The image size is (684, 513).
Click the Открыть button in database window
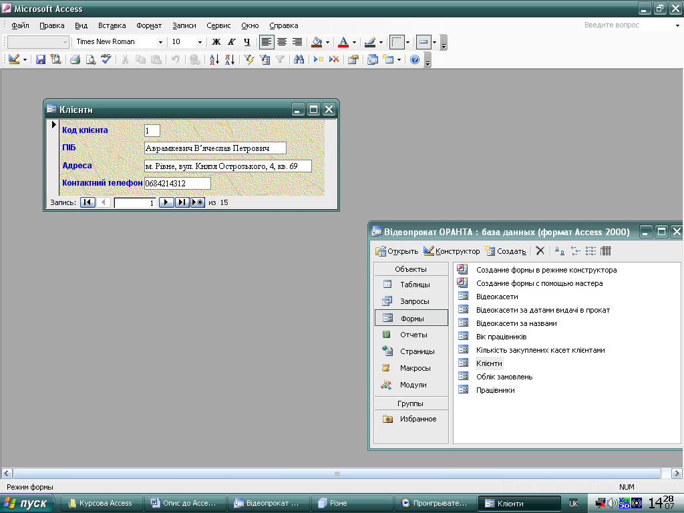pyautogui.click(x=397, y=251)
